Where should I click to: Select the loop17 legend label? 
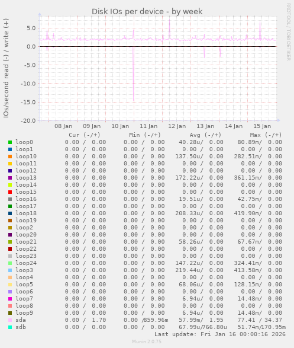[26, 206]
